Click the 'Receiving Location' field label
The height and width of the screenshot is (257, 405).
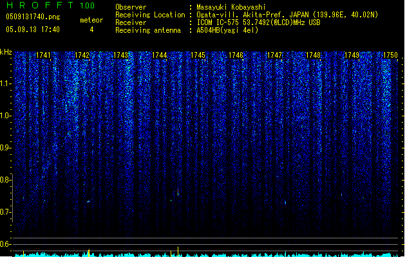click(150, 15)
